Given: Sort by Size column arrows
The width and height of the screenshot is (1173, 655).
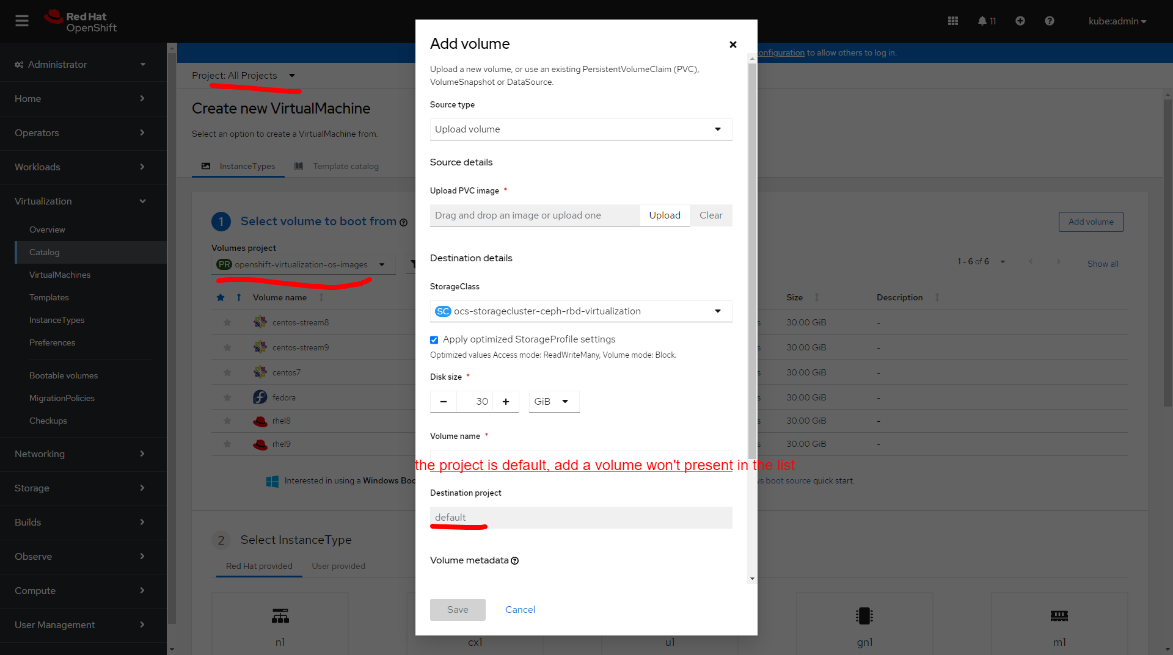Looking at the screenshot, I should pos(817,297).
